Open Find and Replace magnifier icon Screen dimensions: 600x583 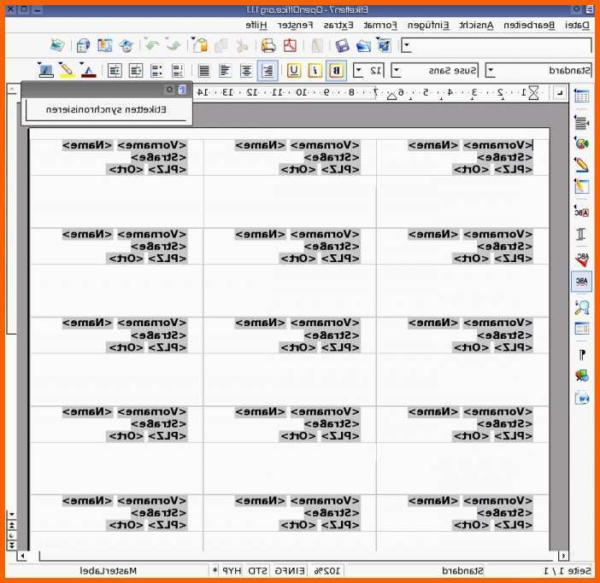pos(582,306)
